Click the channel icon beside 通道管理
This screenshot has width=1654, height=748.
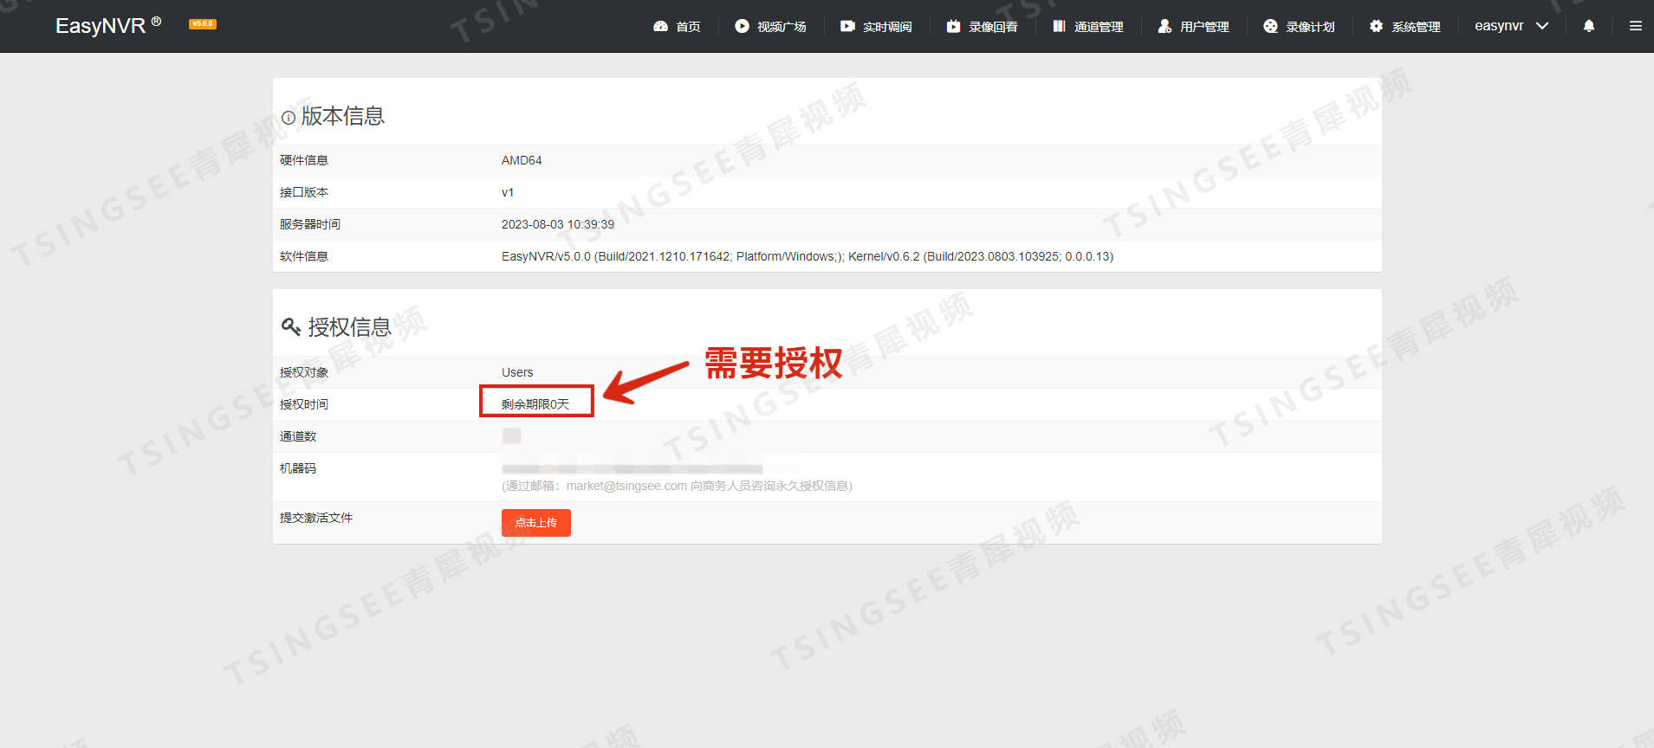point(1059,26)
